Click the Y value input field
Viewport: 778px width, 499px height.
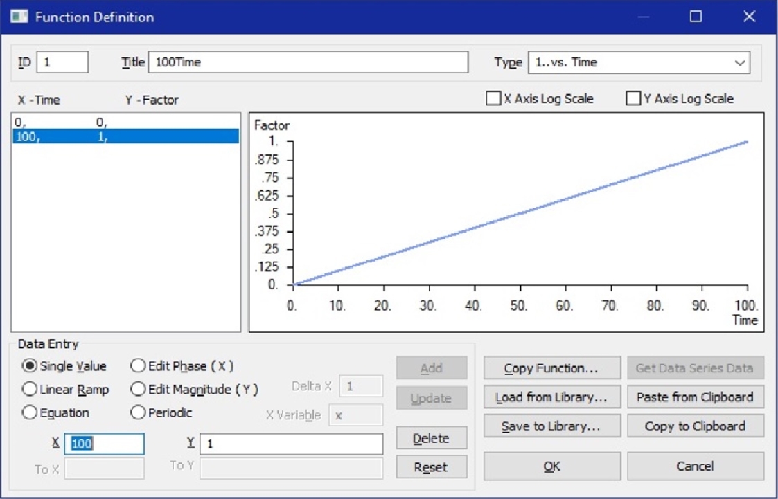291,444
